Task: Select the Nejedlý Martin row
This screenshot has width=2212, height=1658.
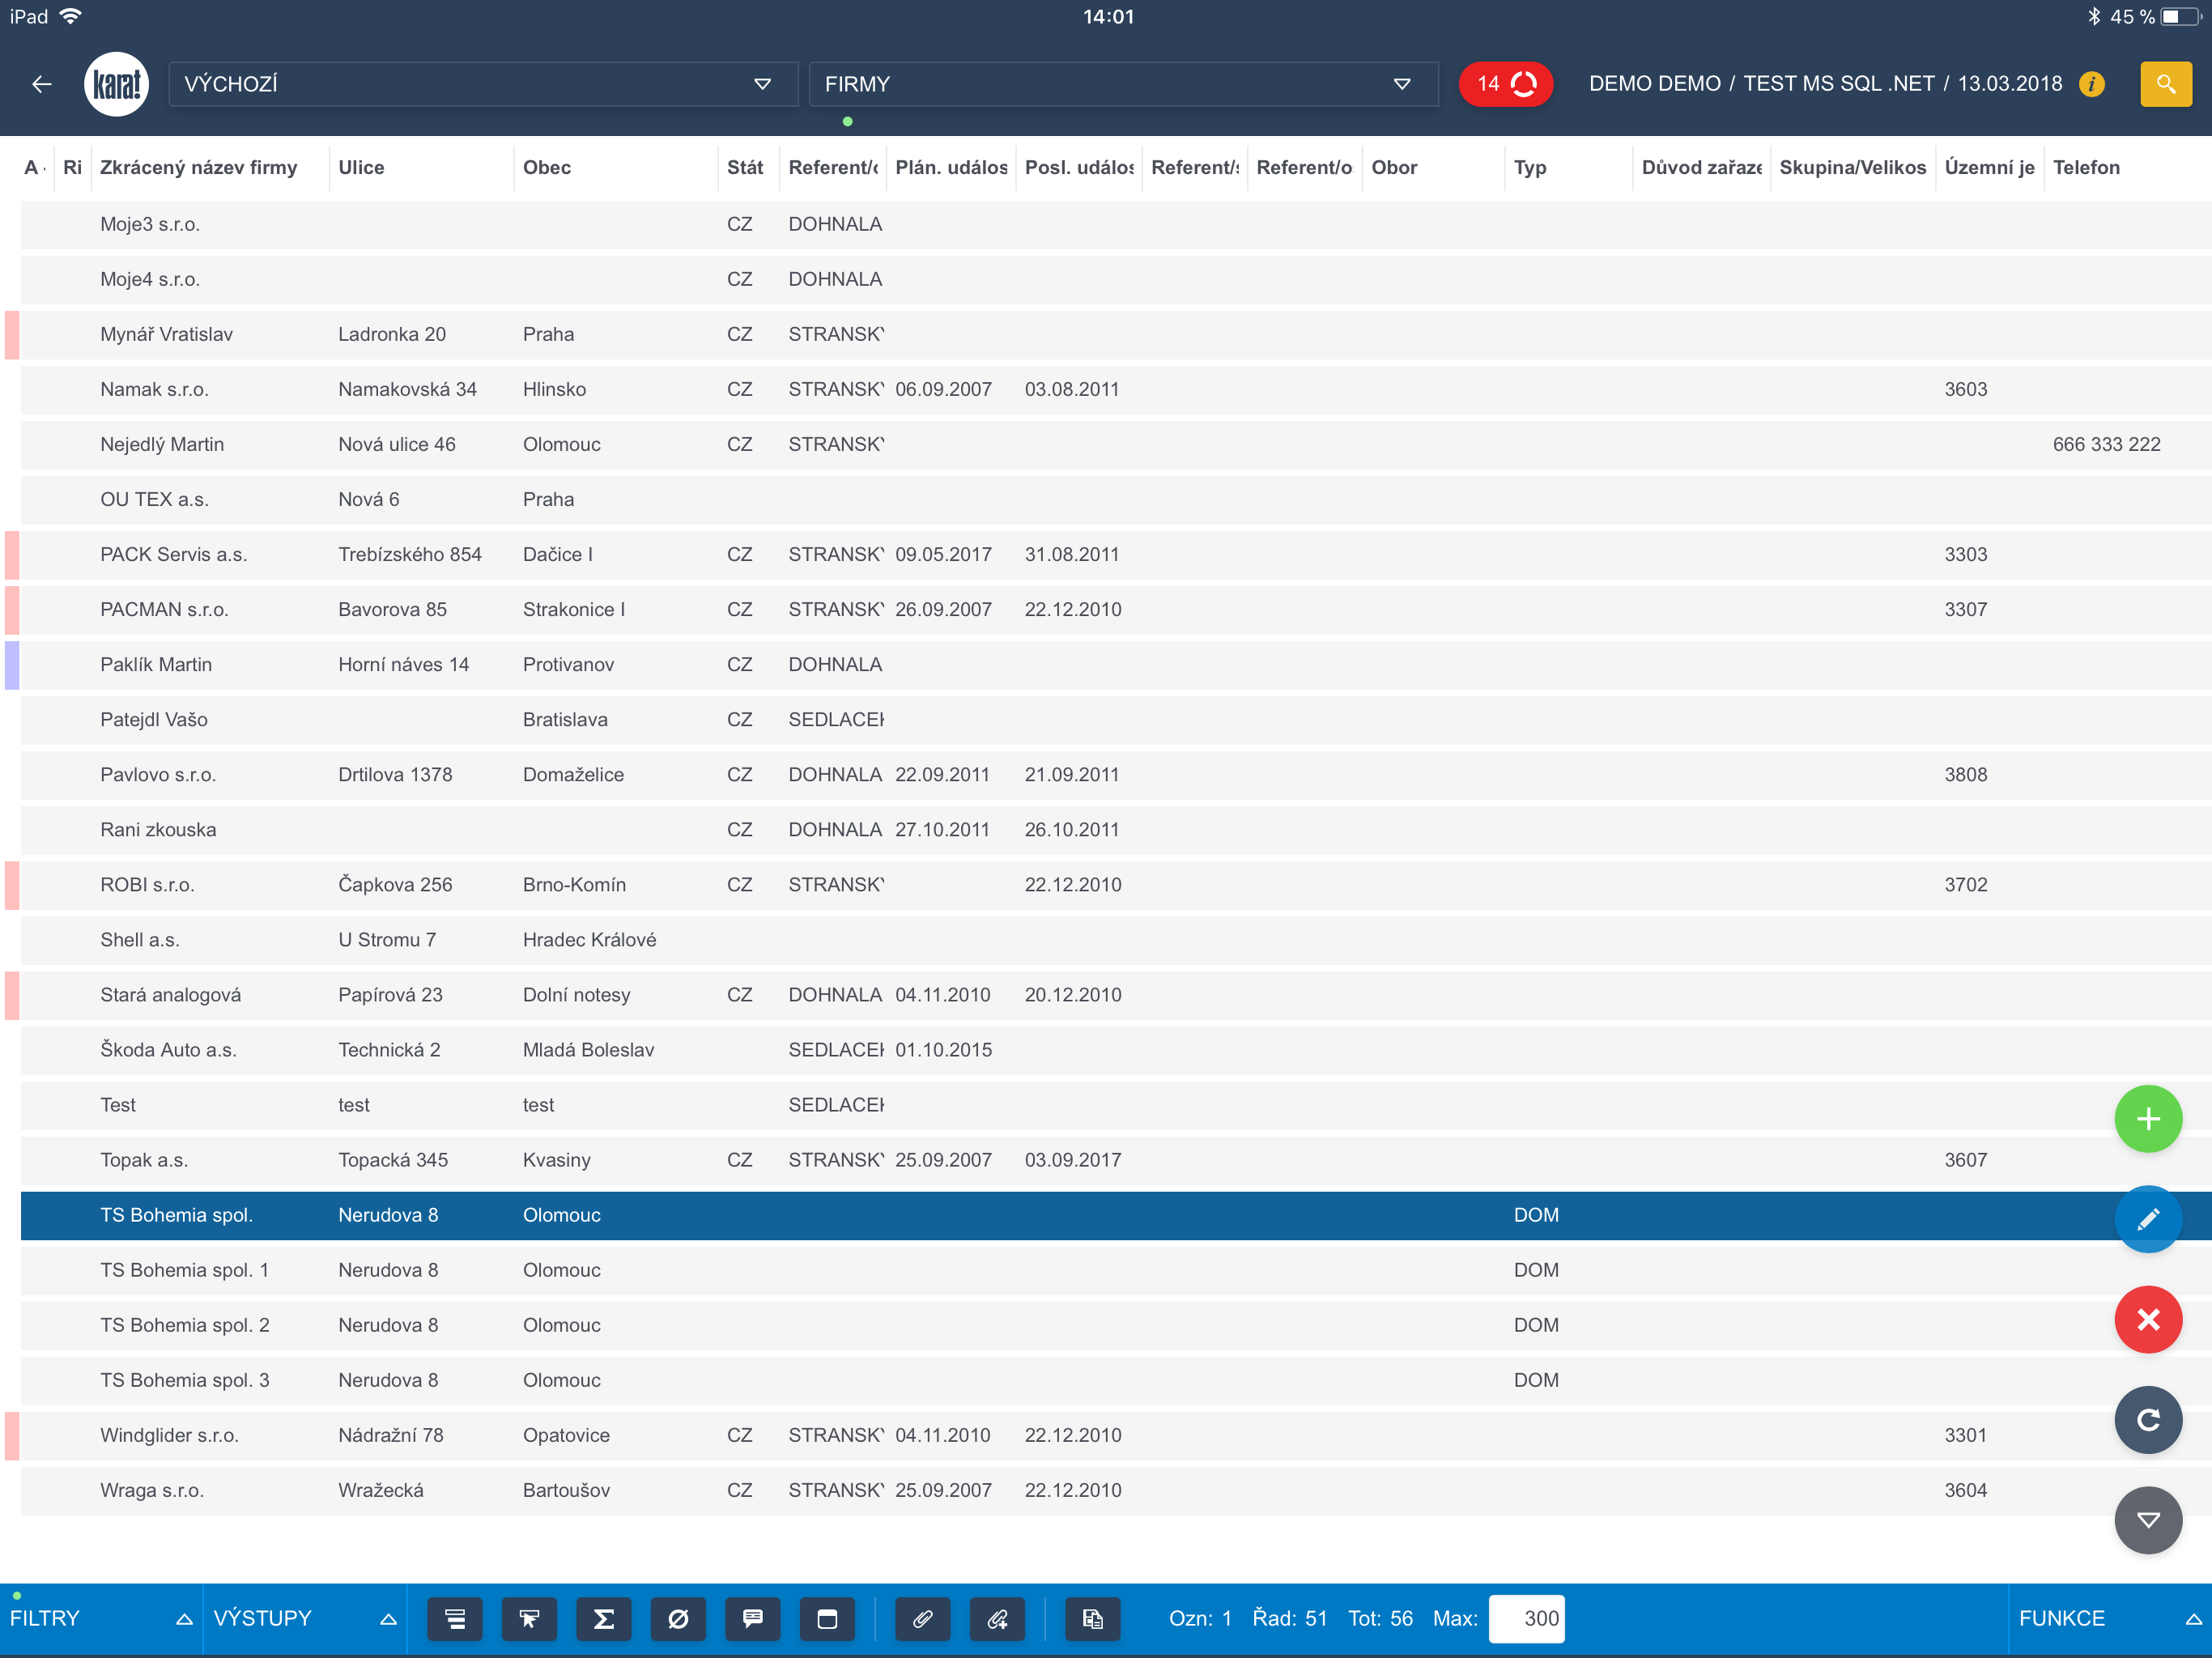Action: tap(1116, 444)
